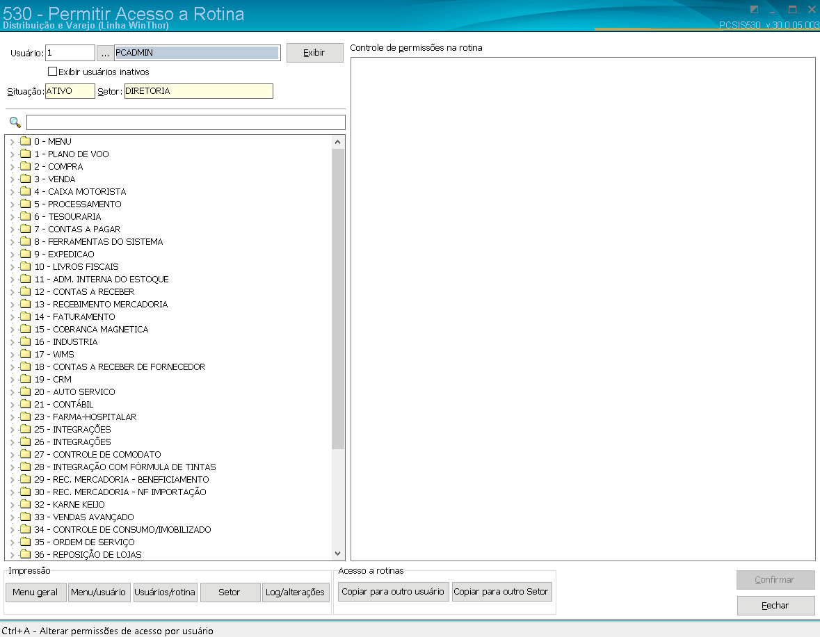Click the folder icon of 32 - KARNE KEIJO

pos(25,504)
